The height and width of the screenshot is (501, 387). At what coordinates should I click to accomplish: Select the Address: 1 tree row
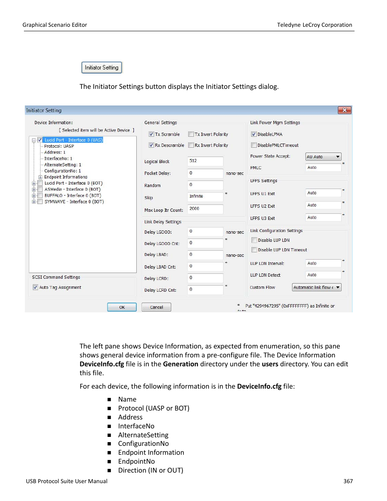point(55,153)
